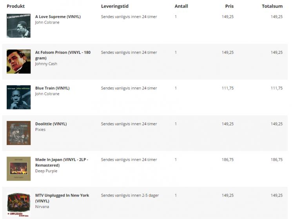The image size is (294, 219).
Task: Open A Love Supreme album cover thumbnail
Action: pyautogui.click(x=18, y=26)
